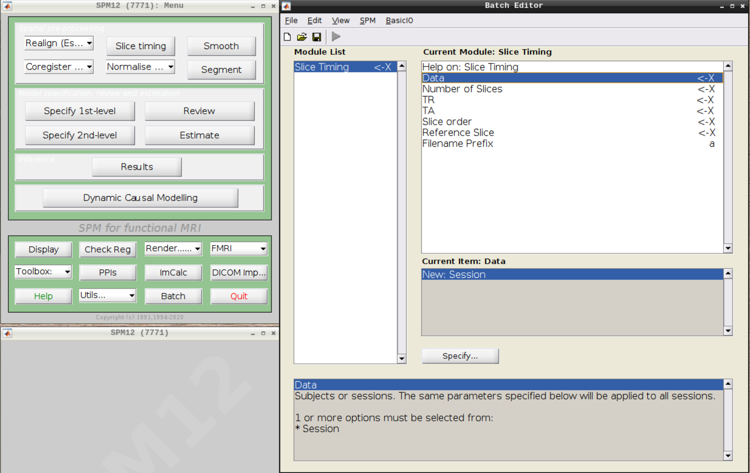This screenshot has width=750, height=473.
Task: Select the Number of Slices row
Action: point(572,89)
